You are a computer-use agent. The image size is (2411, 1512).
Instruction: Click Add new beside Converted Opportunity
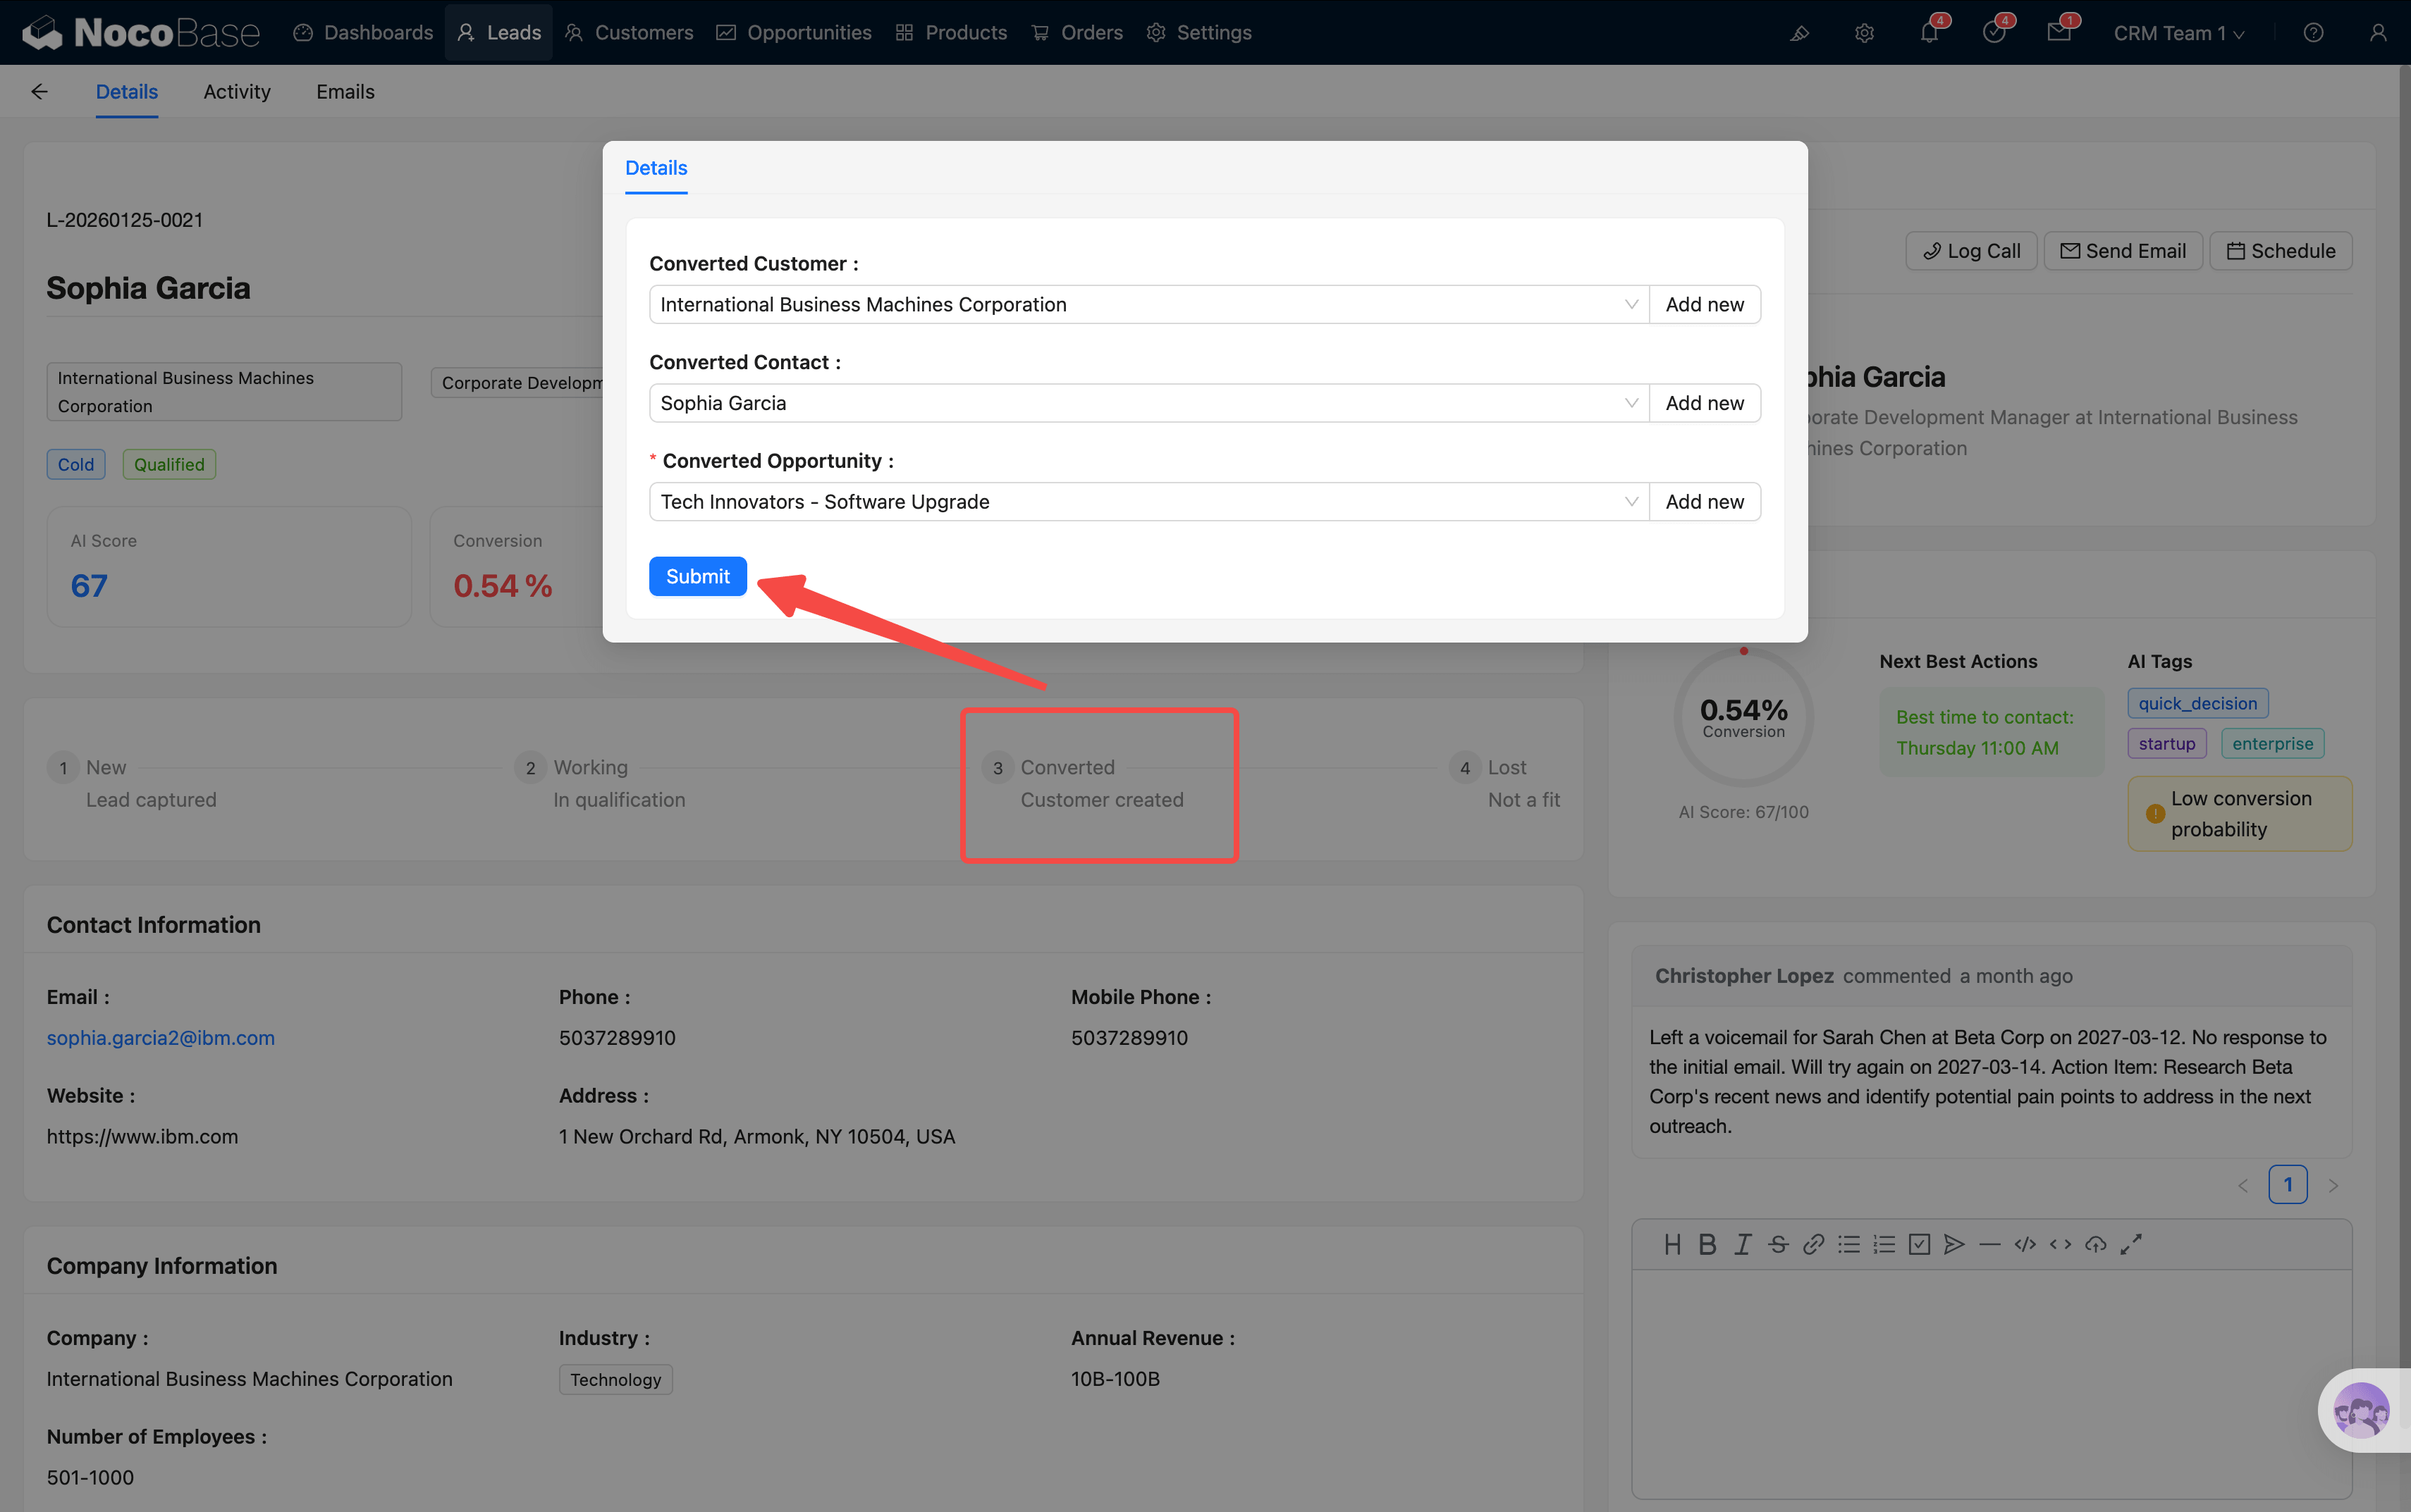pos(1704,502)
